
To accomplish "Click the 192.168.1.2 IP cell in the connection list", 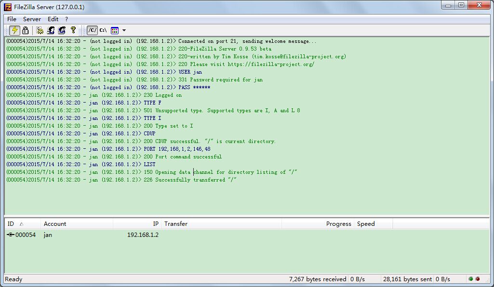I will point(143,235).
